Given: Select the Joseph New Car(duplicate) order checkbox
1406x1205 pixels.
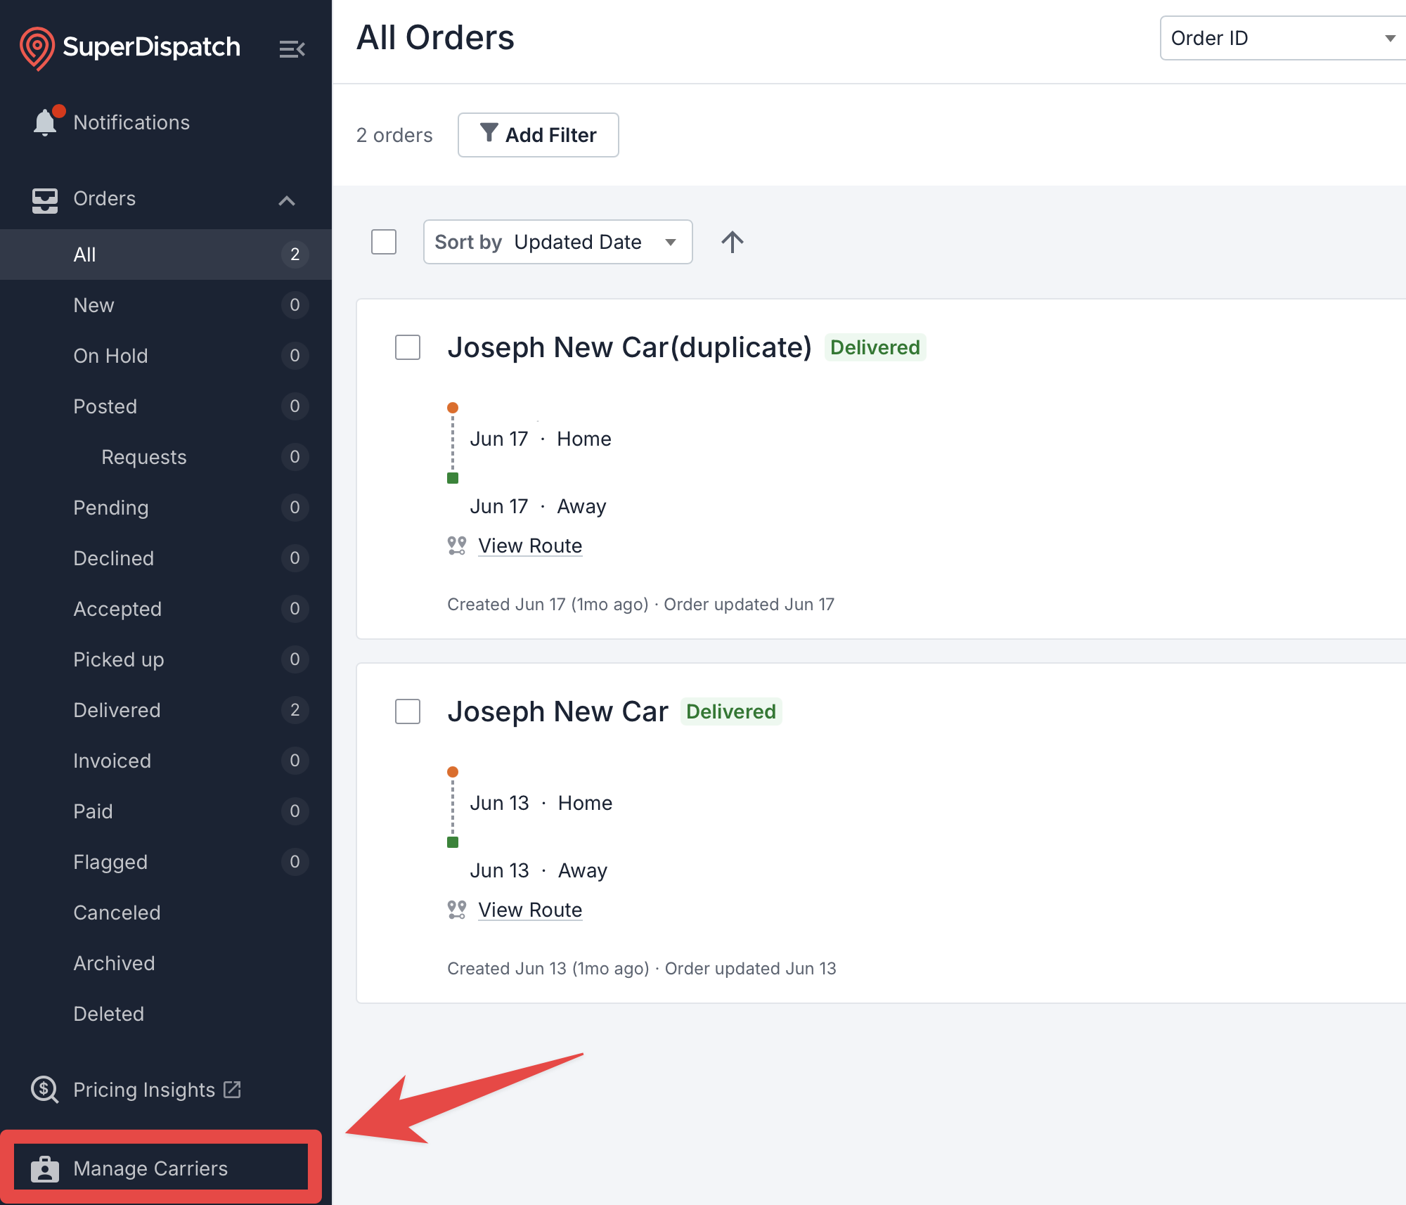Looking at the screenshot, I should coord(407,347).
